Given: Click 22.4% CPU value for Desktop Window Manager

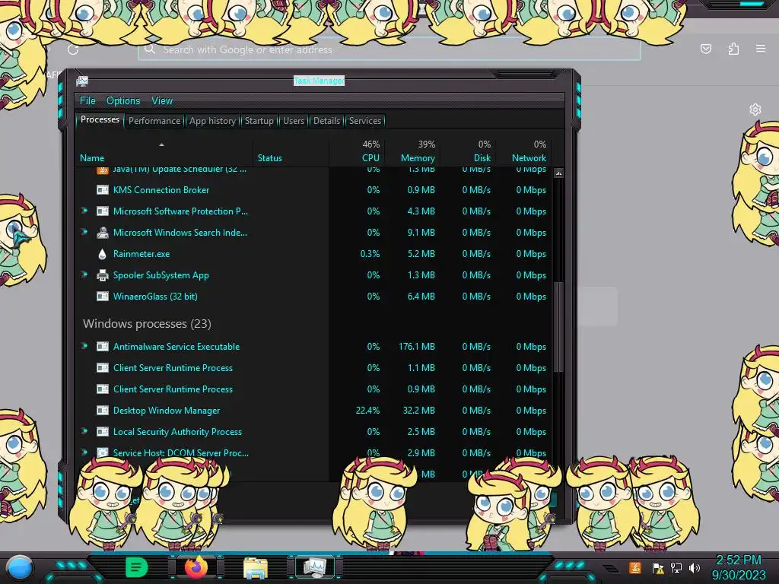Looking at the screenshot, I should pos(367,411).
